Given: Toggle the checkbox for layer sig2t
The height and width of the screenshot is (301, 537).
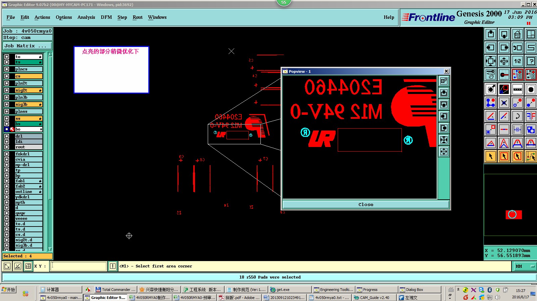Looking at the screenshot, I should coord(7,90).
